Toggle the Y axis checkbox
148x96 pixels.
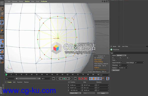(122, 58)
